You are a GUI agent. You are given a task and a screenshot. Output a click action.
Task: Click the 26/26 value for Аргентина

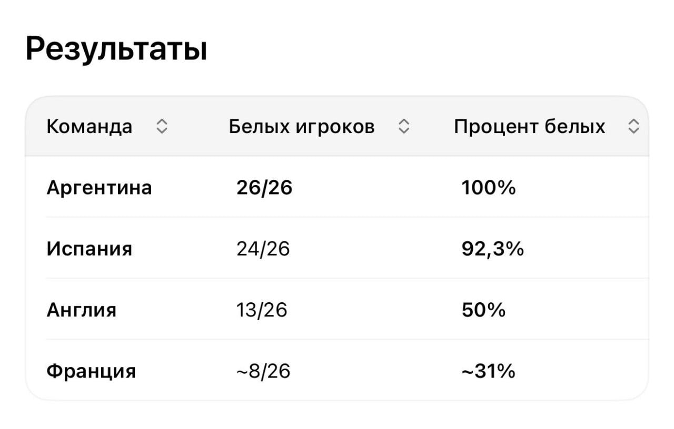(x=264, y=188)
